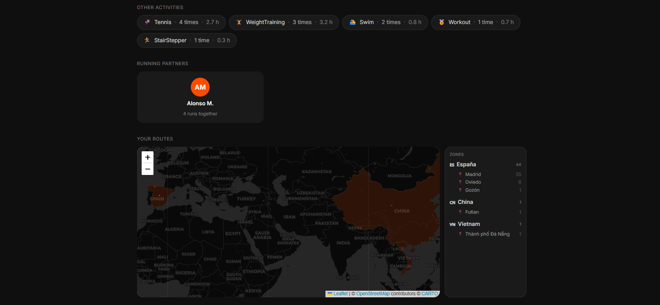Click the Swim activity icon
Screen dimensions: 660x305
[x=353, y=22]
